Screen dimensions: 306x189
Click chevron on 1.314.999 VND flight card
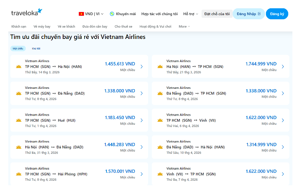283,147
